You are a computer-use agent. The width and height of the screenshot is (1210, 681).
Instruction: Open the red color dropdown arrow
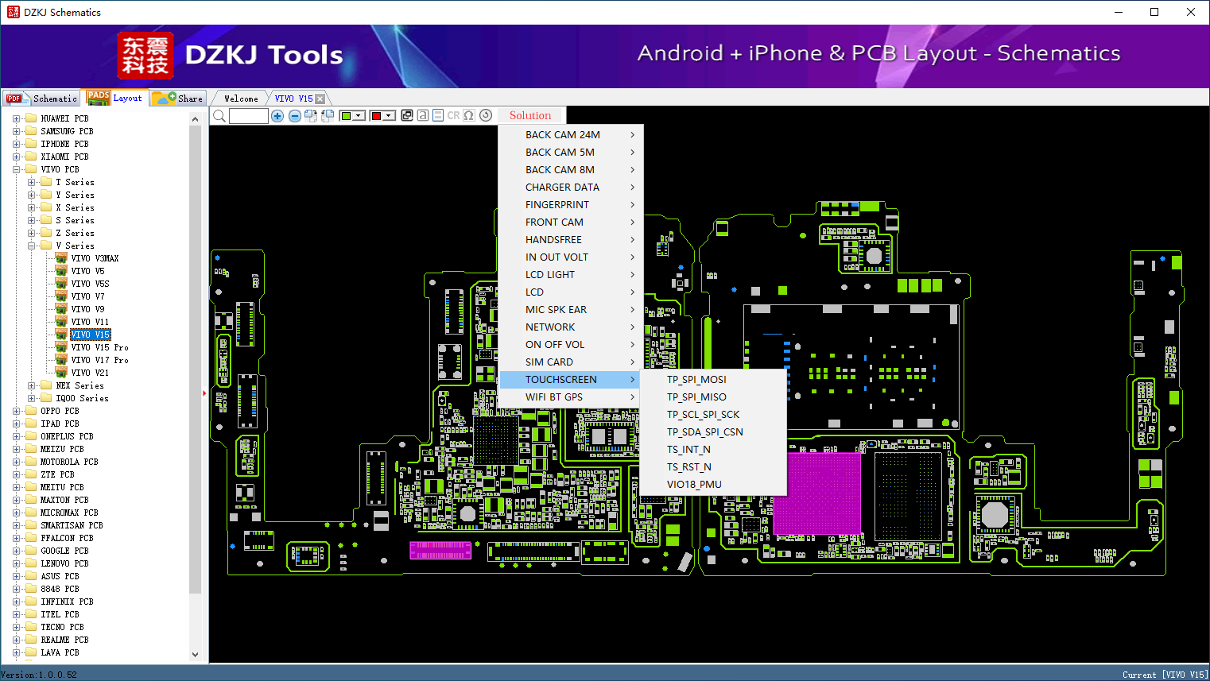pos(390,116)
